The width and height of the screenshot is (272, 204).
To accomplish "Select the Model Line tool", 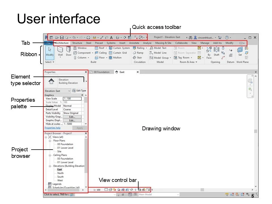I will 158,53.
